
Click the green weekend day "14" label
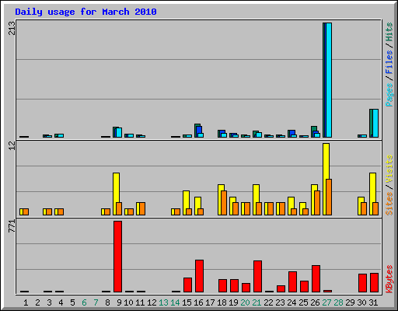(x=175, y=302)
